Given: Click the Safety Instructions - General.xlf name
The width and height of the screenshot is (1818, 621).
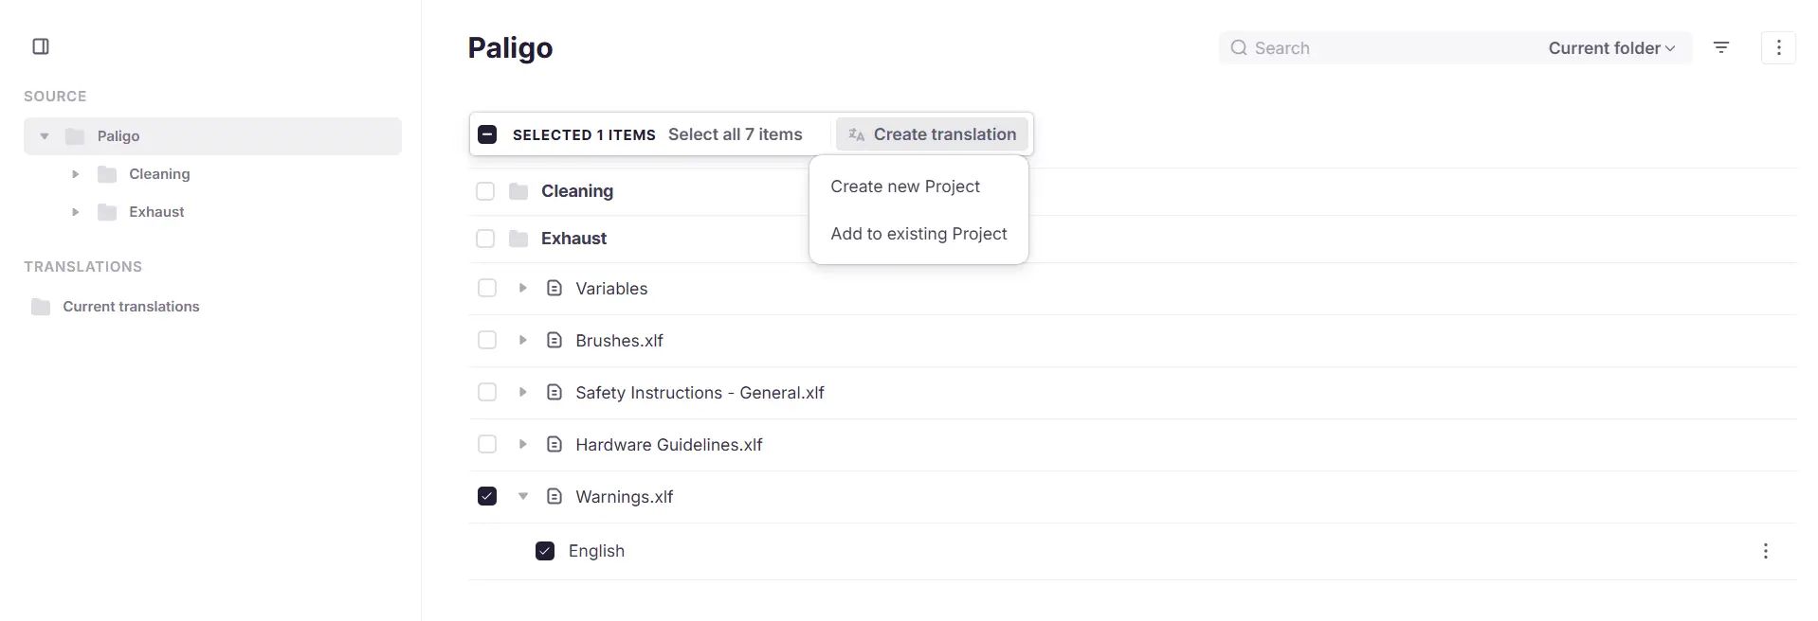Looking at the screenshot, I should click(x=700, y=393).
